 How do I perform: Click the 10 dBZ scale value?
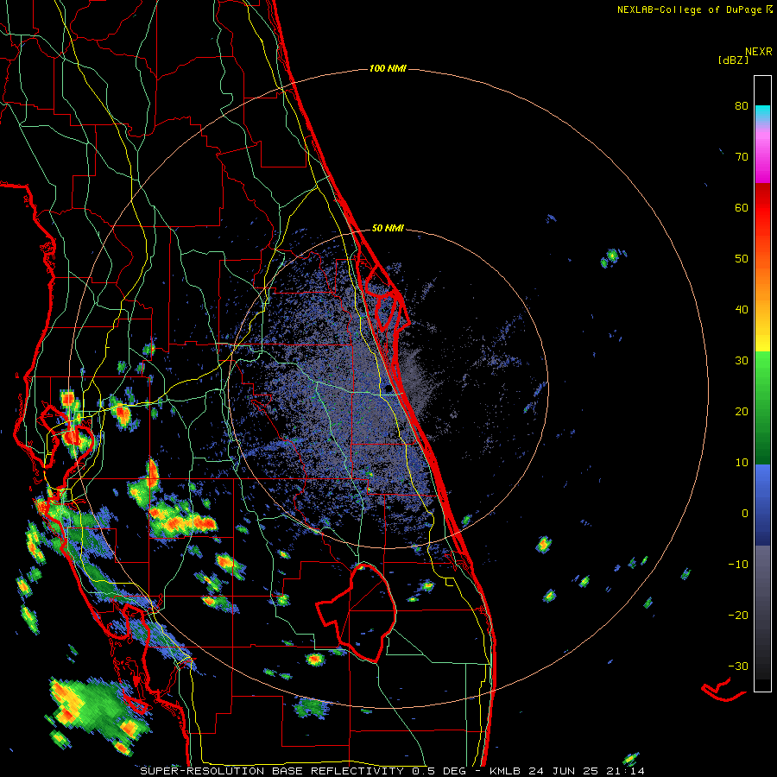point(742,463)
